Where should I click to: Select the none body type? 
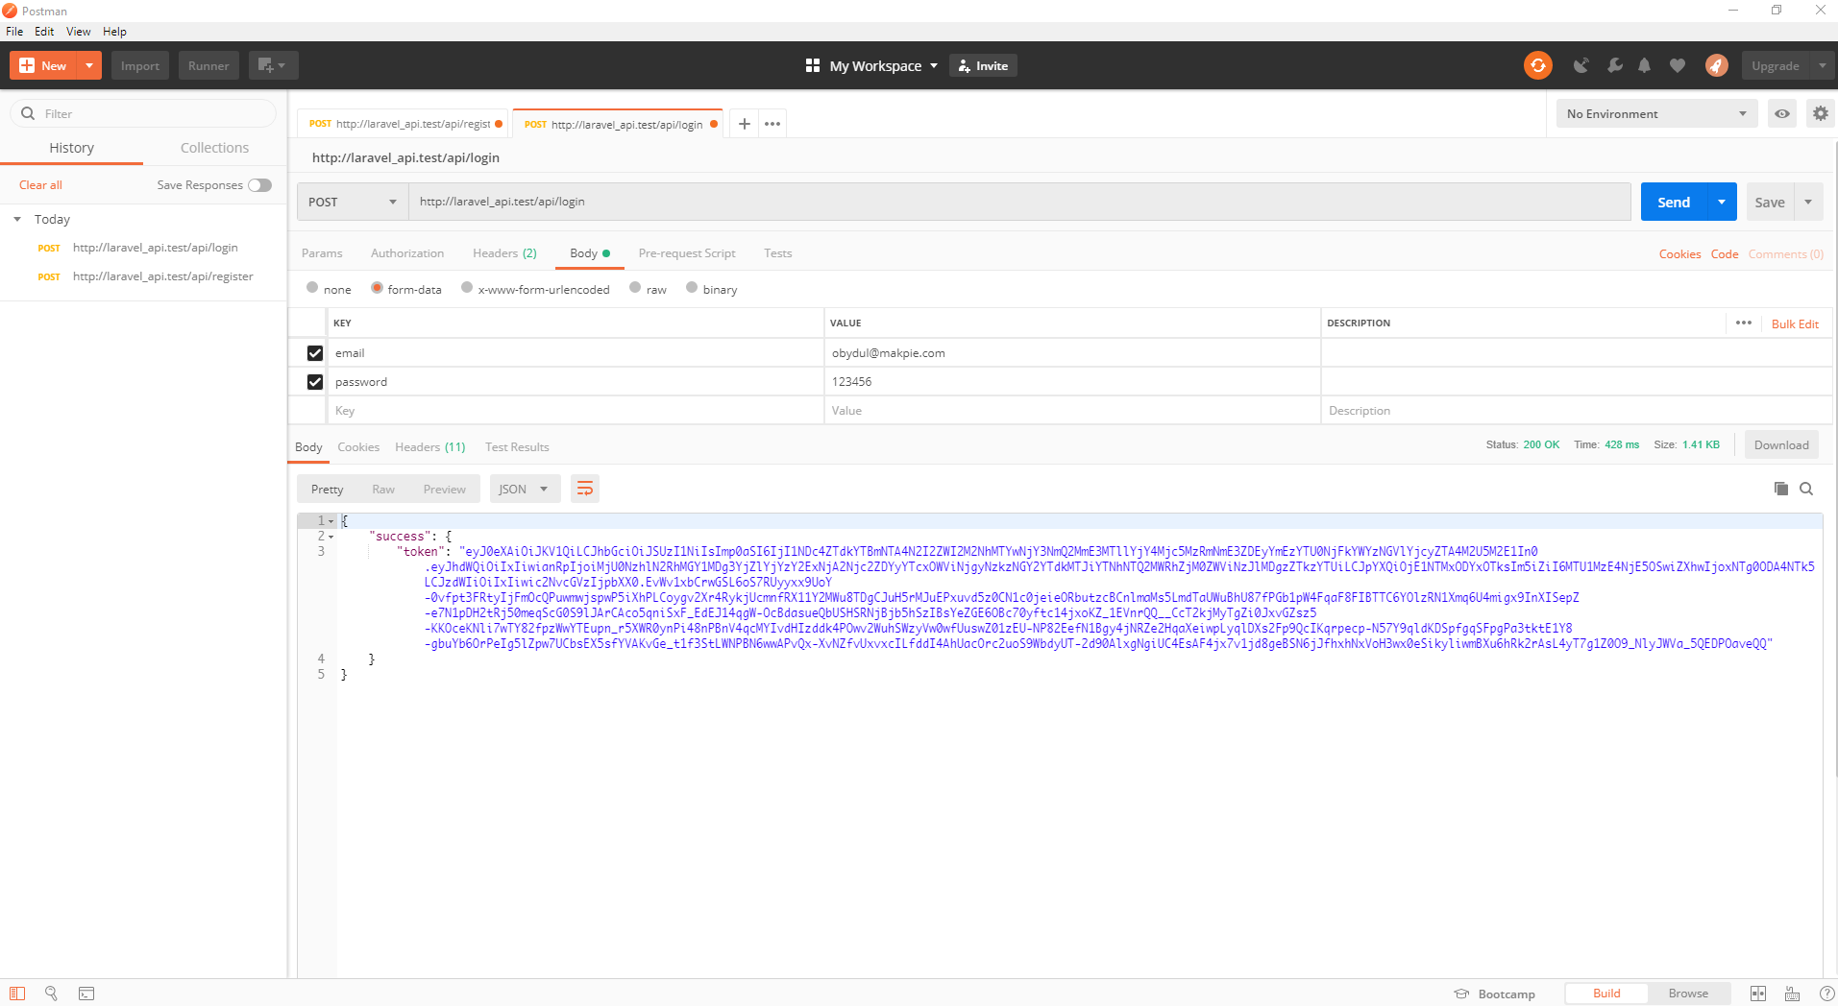312,287
